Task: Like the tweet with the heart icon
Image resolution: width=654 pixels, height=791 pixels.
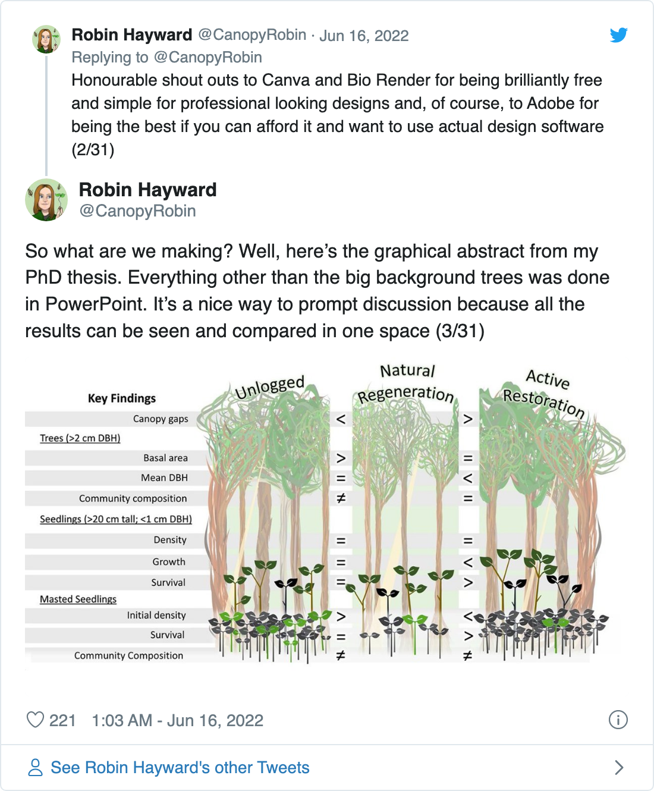Action: coord(36,720)
